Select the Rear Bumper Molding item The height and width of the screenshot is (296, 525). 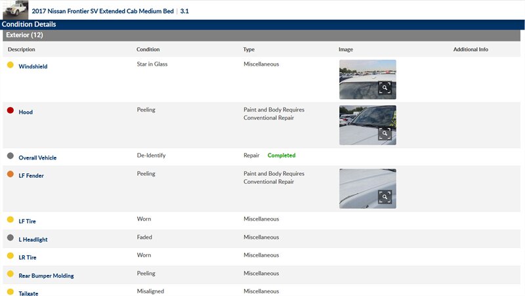pyautogui.click(x=46, y=276)
